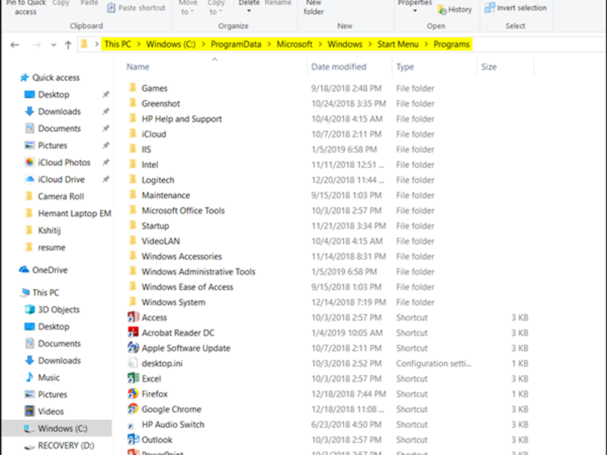The height and width of the screenshot is (455, 607).
Task: Click Programs in the address bar
Action: coord(452,44)
